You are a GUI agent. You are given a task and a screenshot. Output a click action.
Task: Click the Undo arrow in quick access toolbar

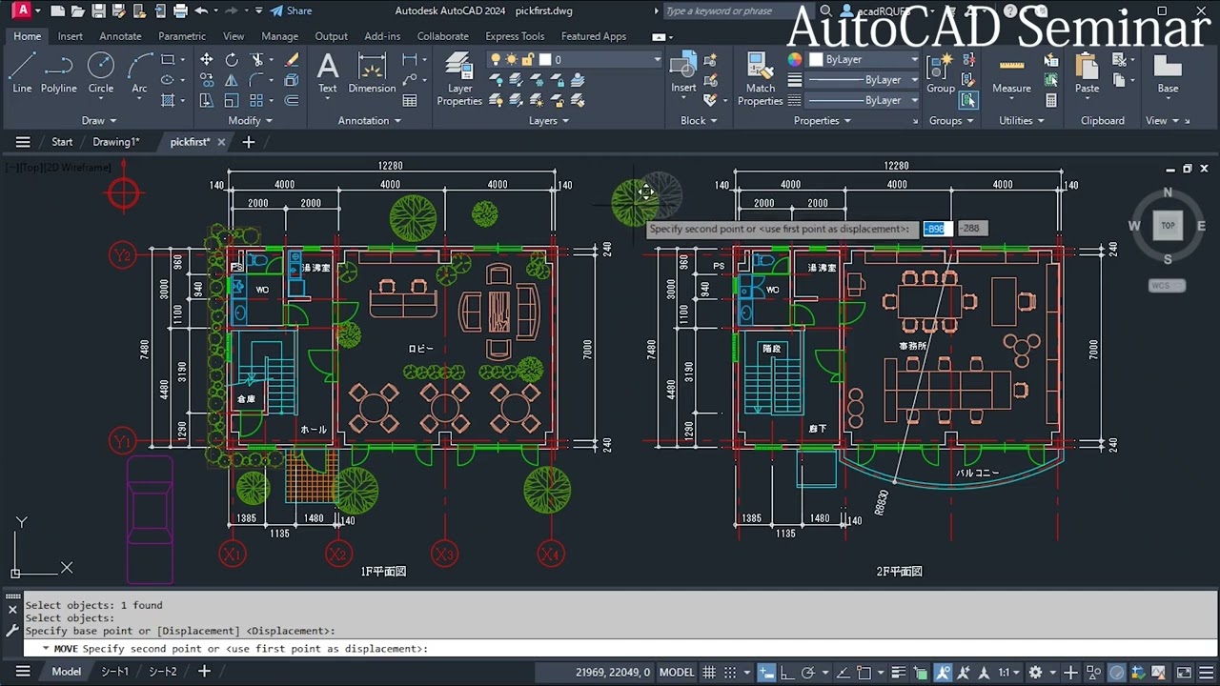click(x=201, y=11)
